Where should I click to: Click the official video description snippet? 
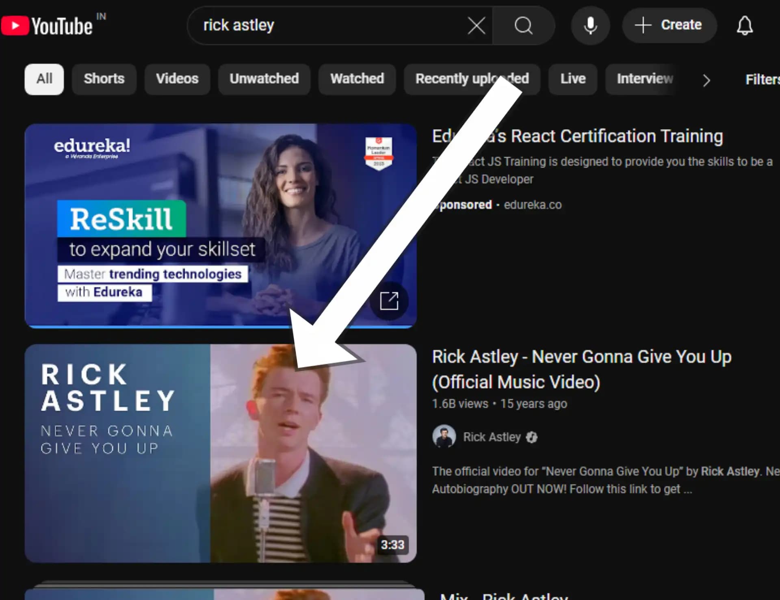[605, 480]
